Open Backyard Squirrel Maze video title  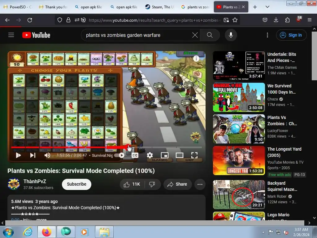pos(282,186)
